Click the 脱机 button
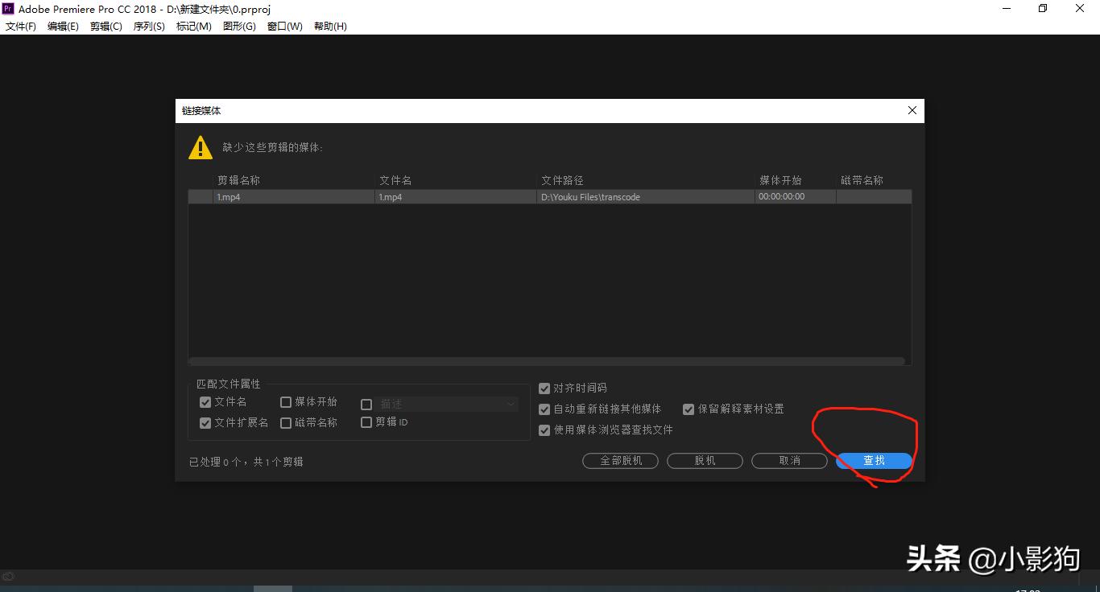The width and height of the screenshot is (1100, 592). pos(705,460)
